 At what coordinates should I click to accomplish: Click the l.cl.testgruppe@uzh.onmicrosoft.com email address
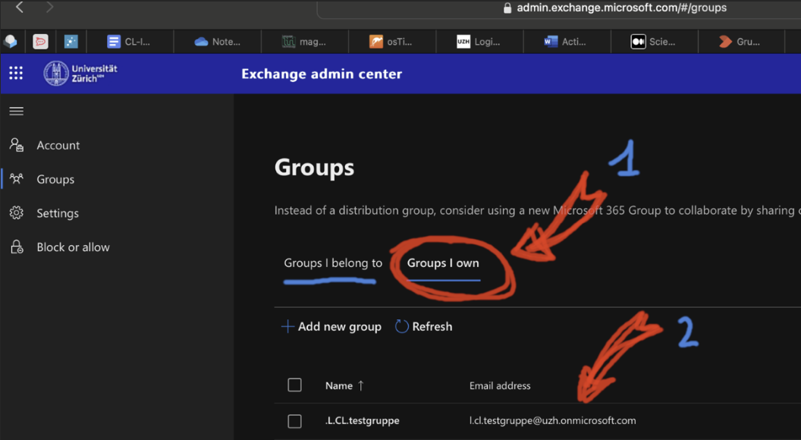[553, 420]
